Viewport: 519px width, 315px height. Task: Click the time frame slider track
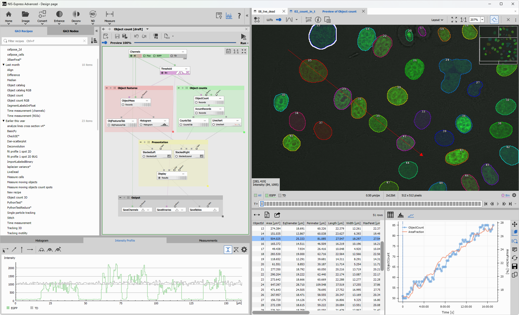pos(370,204)
